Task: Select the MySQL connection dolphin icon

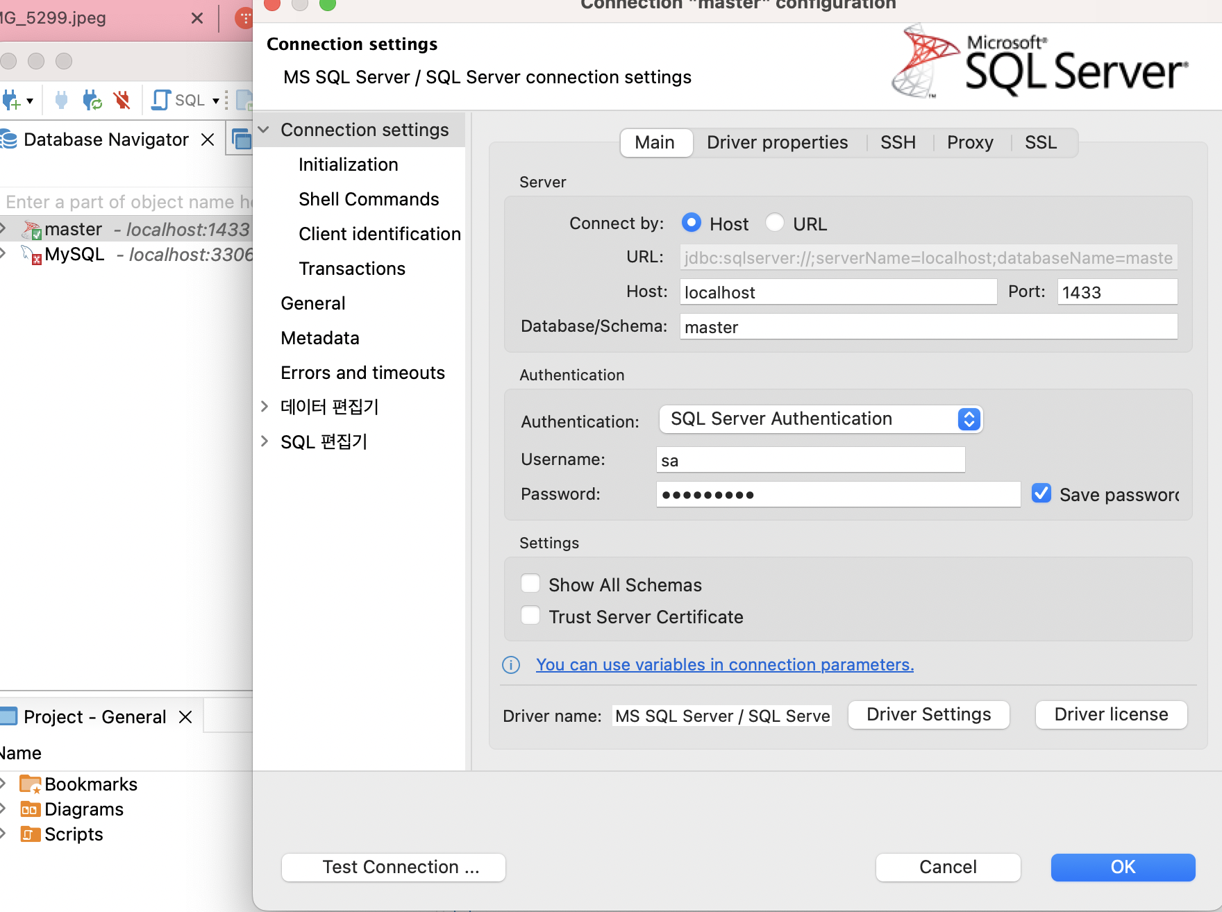Action: click(31, 255)
